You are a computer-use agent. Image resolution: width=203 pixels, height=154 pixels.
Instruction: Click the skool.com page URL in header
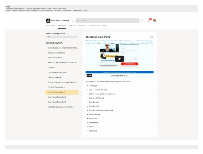tap(47, 11)
